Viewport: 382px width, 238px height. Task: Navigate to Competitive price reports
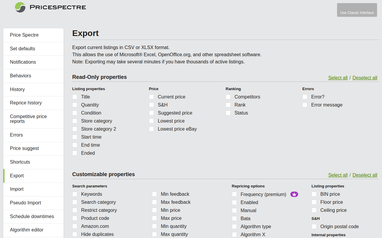28,119
